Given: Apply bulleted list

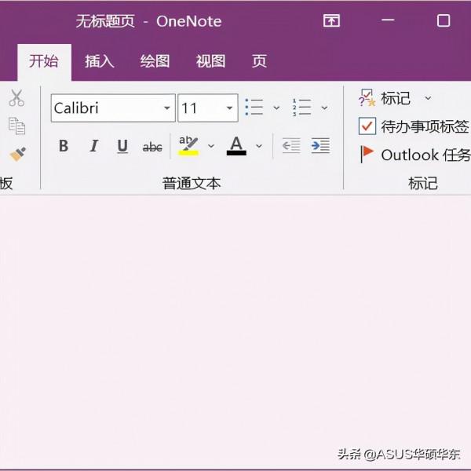Looking at the screenshot, I should (254, 108).
